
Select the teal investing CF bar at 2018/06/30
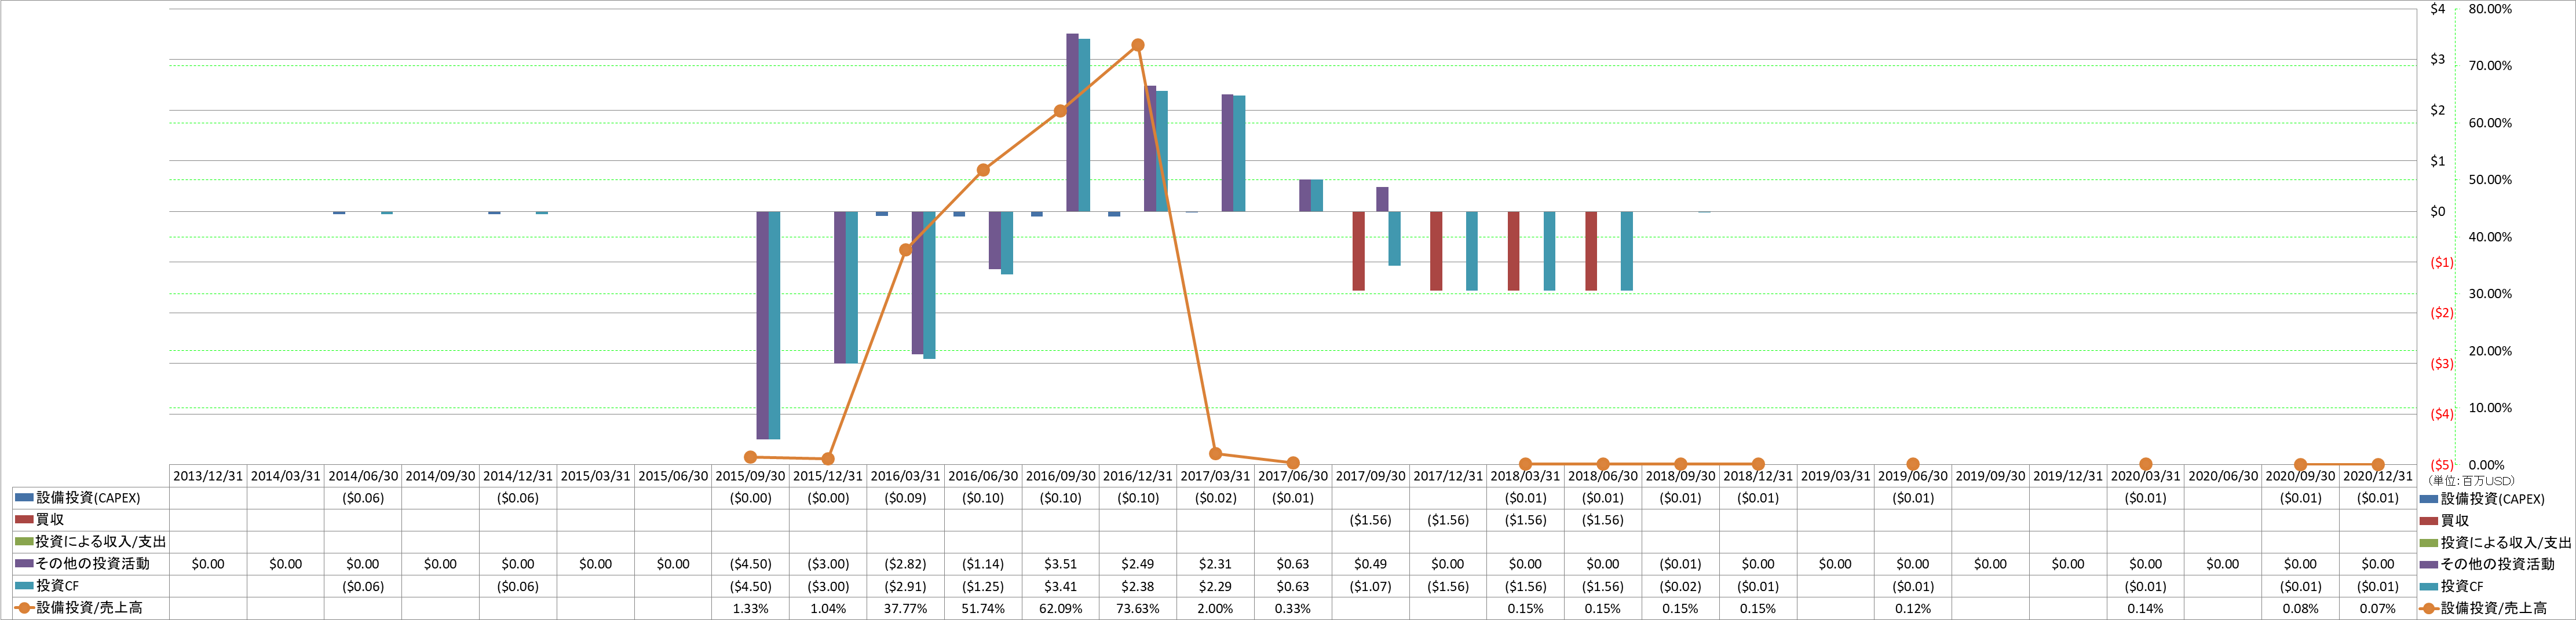click(x=1627, y=251)
